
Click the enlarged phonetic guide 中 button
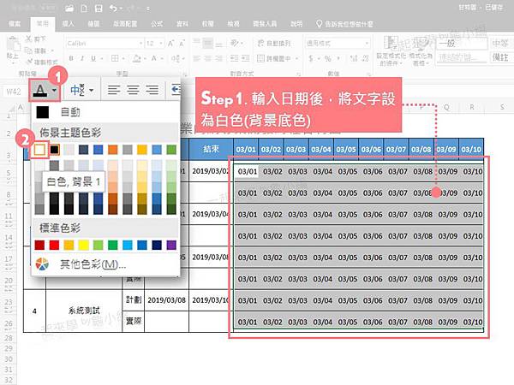(x=78, y=89)
